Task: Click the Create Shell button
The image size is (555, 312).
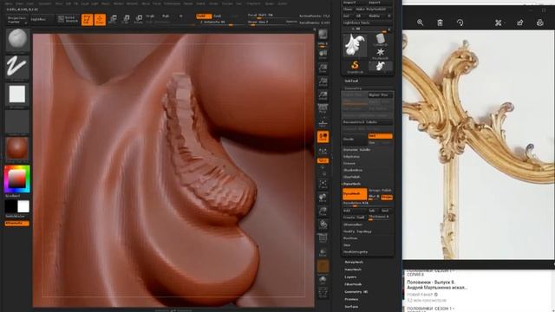Action: (x=355, y=218)
